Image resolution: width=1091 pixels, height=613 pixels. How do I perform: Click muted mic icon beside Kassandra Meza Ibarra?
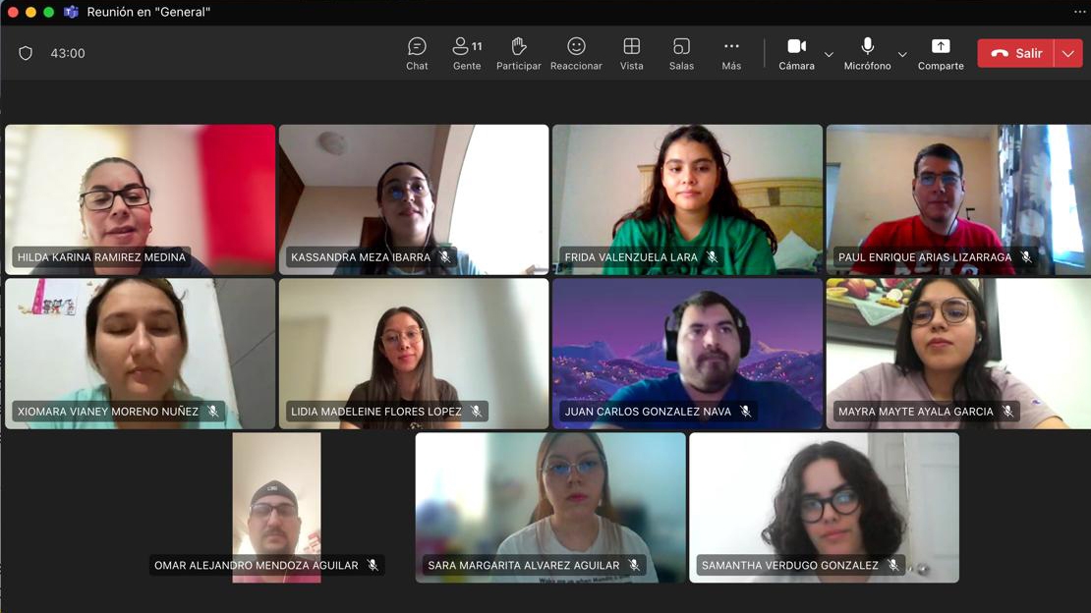(x=445, y=256)
